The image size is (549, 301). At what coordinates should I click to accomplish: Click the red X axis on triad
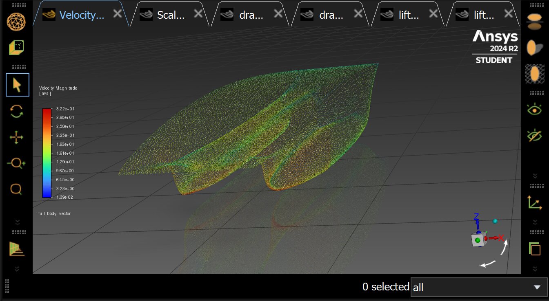pyautogui.click(x=495, y=237)
